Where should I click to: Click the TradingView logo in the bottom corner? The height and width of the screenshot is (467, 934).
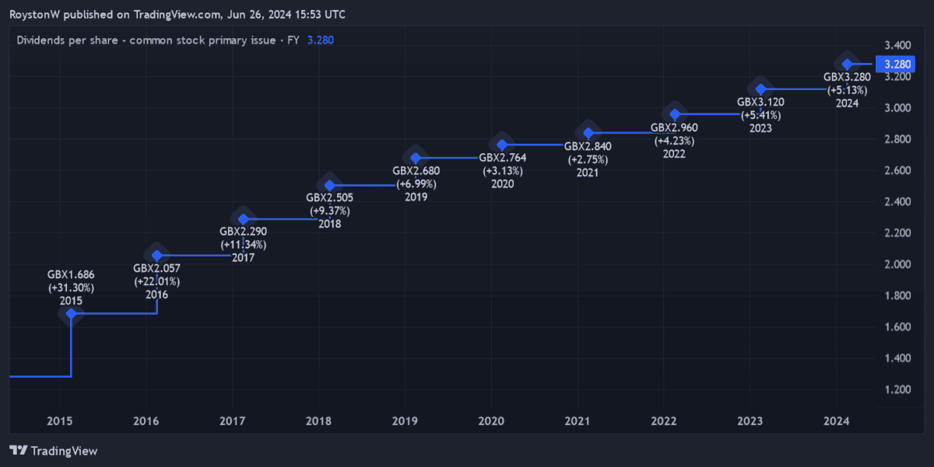[x=53, y=451]
